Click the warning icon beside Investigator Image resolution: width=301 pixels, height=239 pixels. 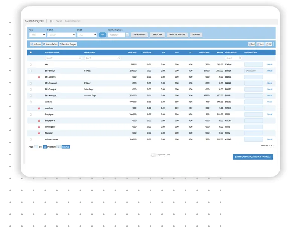point(39,127)
